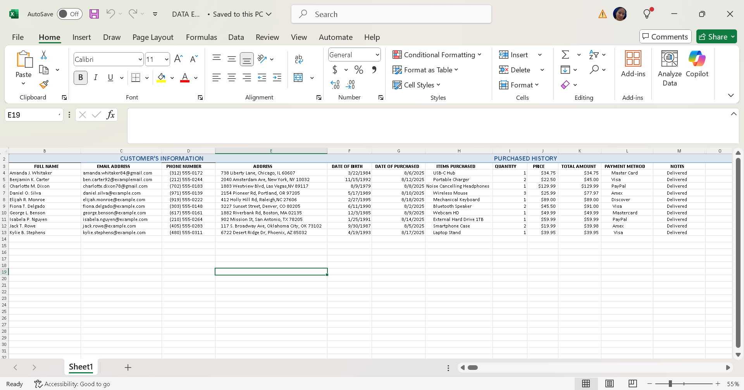Toggle the AutoSave switch
This screenshot has height=390, width=744.
tap(70, 14)
